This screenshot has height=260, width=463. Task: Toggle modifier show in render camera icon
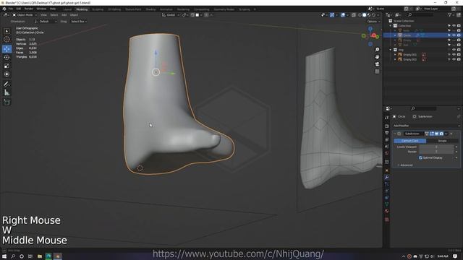[x=441, y=134]
